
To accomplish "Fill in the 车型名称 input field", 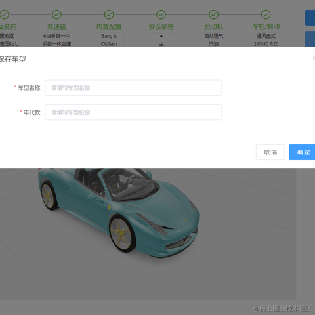I will (133, 88).
